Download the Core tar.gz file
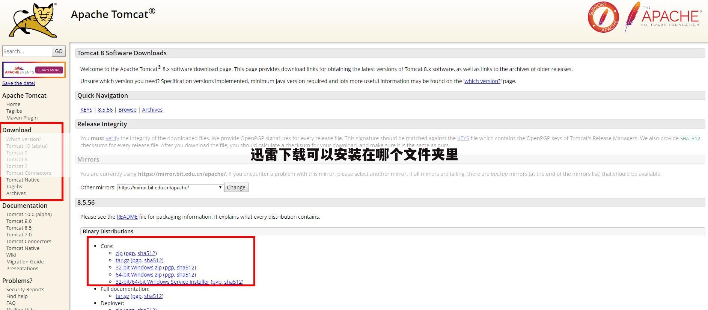 122,260
